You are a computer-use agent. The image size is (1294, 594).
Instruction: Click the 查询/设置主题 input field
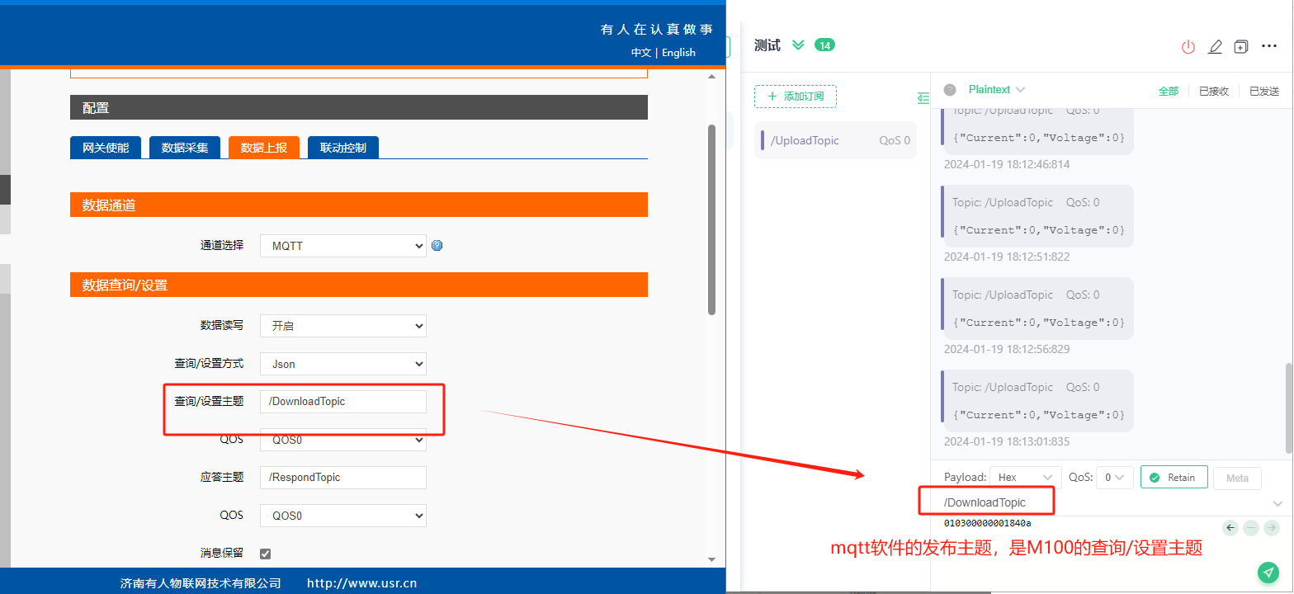coord(343,402)
